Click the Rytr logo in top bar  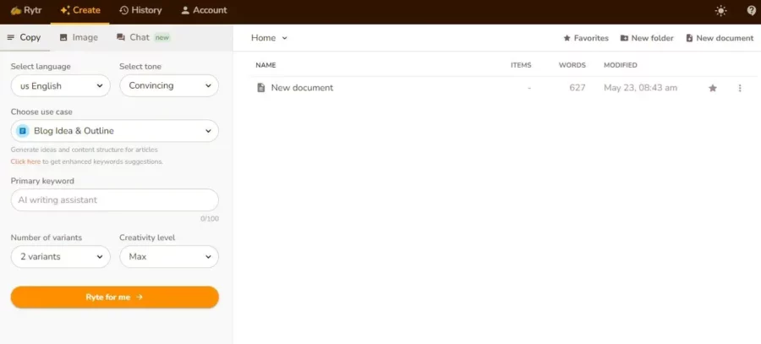click(25, 11)
